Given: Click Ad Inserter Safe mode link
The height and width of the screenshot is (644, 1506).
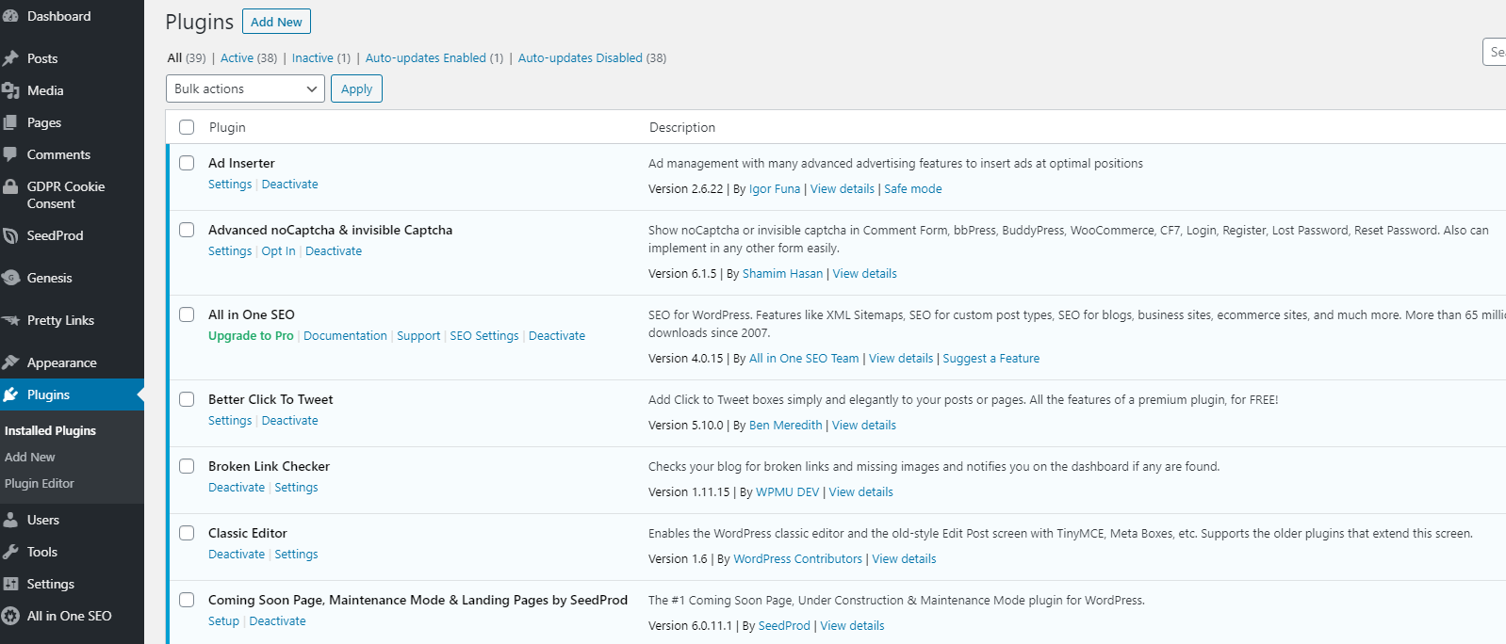Looking at the screenshot, I should coord(912,189).
